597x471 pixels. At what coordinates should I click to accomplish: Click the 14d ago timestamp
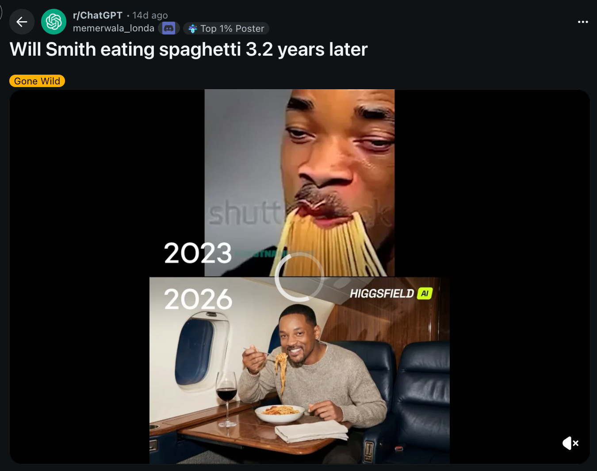(150, 15)
